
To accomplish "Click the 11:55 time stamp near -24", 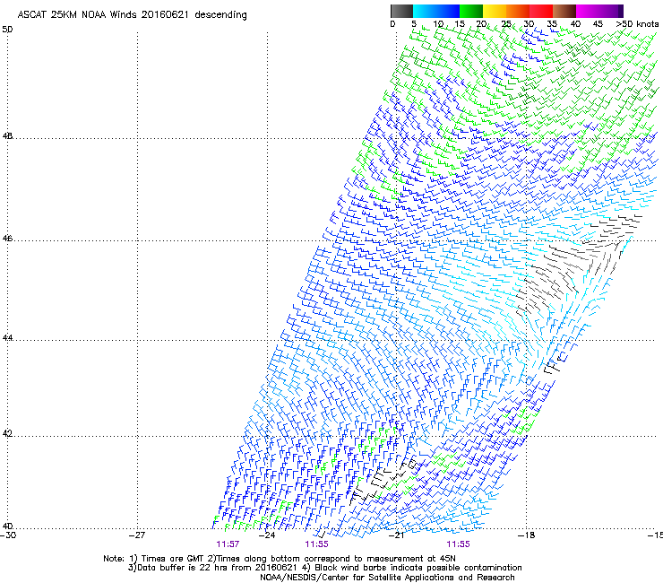I will pyautogui.click(x=316, y=544).
